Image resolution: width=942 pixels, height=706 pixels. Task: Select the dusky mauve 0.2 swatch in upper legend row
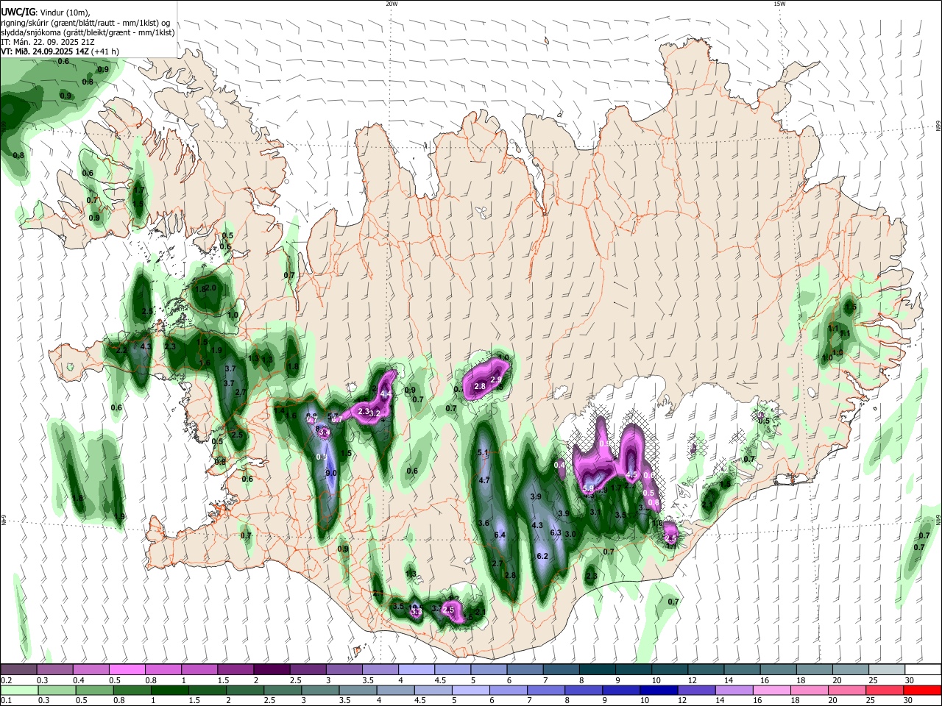click(19, 669)
